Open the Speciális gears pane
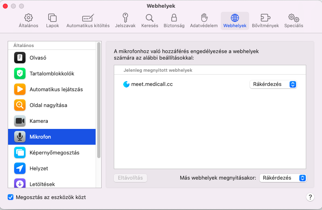 294,21
